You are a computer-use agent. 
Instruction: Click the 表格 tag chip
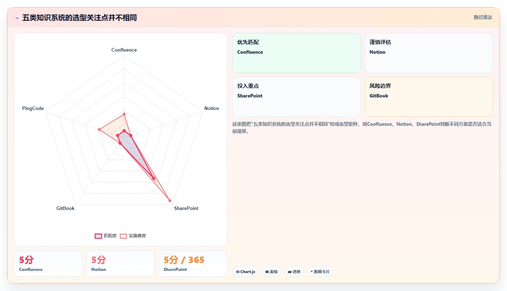pos(271,272)
